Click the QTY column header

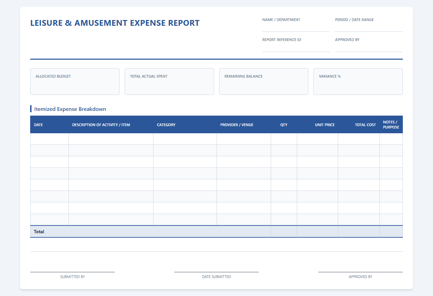coord(284,125)
